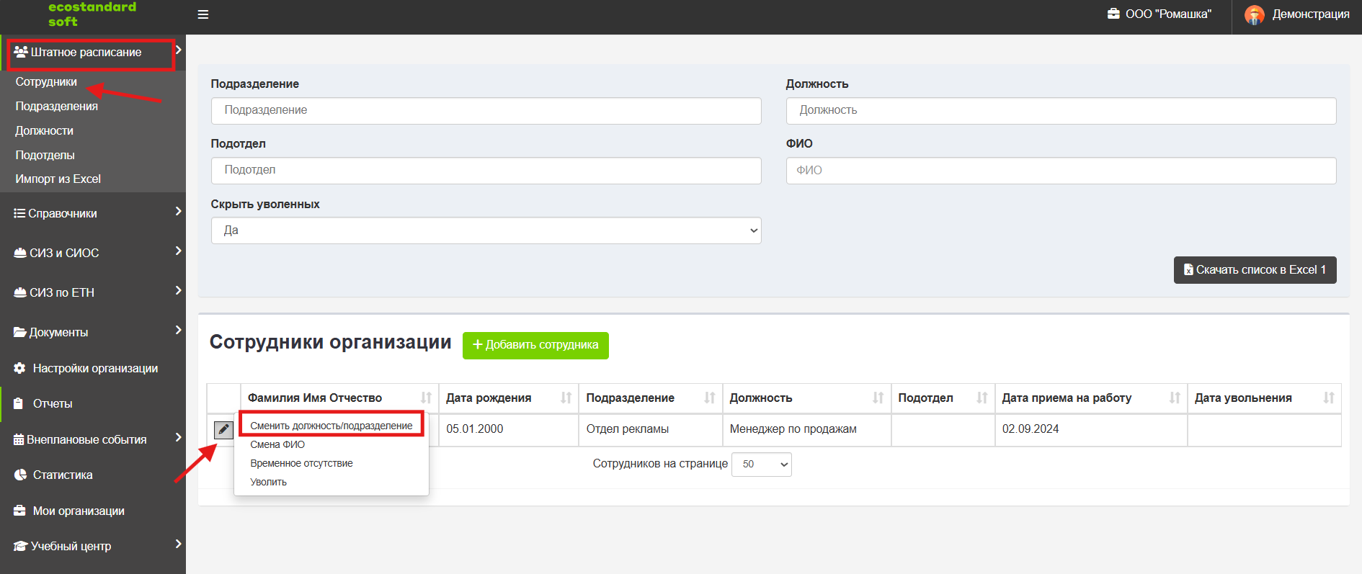
Task: Click the pencil edit icon in the employee row
Action: pyautogui.click(x=223, y=429)
